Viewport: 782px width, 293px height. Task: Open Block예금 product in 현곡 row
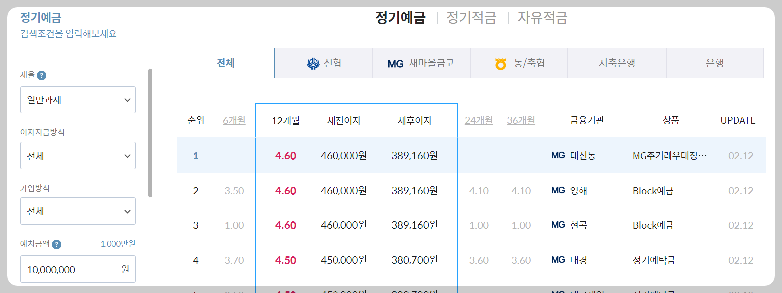pos(653,225)
